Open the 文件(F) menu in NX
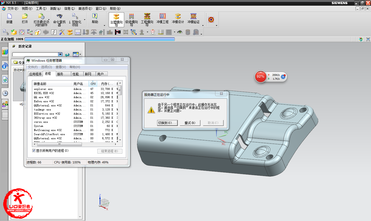The height and width of the screenshot is (221, 371). click(x=13, y=8)
